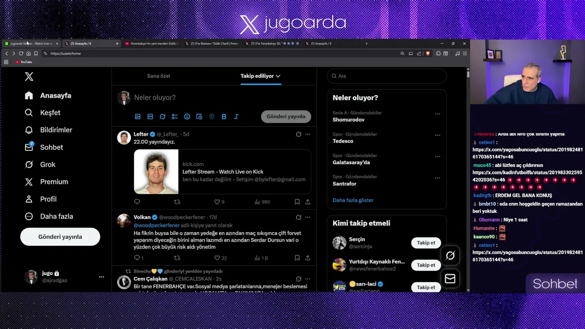The image size is (585, 329).
Task: Follow sarı-laci with Takip et
Action: (426, 287)
